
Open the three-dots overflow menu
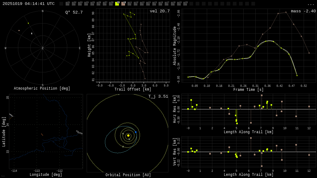(x=310, y=4)
